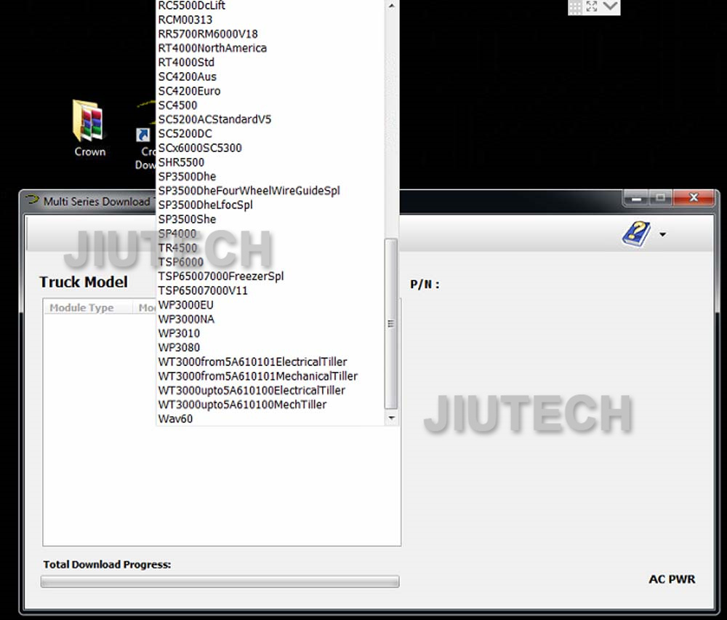The image size is (727, 620).
Task: Click the downward chevron at top of screen
Action: [611, 7]
